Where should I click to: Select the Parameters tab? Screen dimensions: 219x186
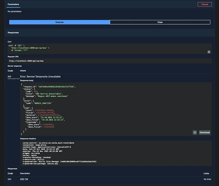(x=13, y=4)
